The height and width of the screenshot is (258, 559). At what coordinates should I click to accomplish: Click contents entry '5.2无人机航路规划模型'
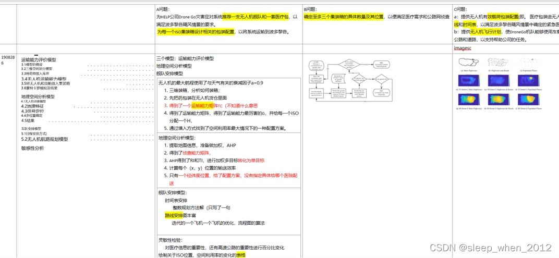pos(44,139)
